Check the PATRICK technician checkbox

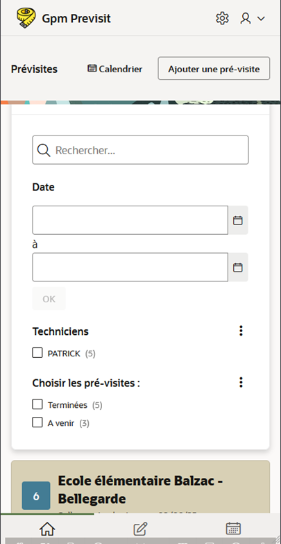(x=37, y=353)
